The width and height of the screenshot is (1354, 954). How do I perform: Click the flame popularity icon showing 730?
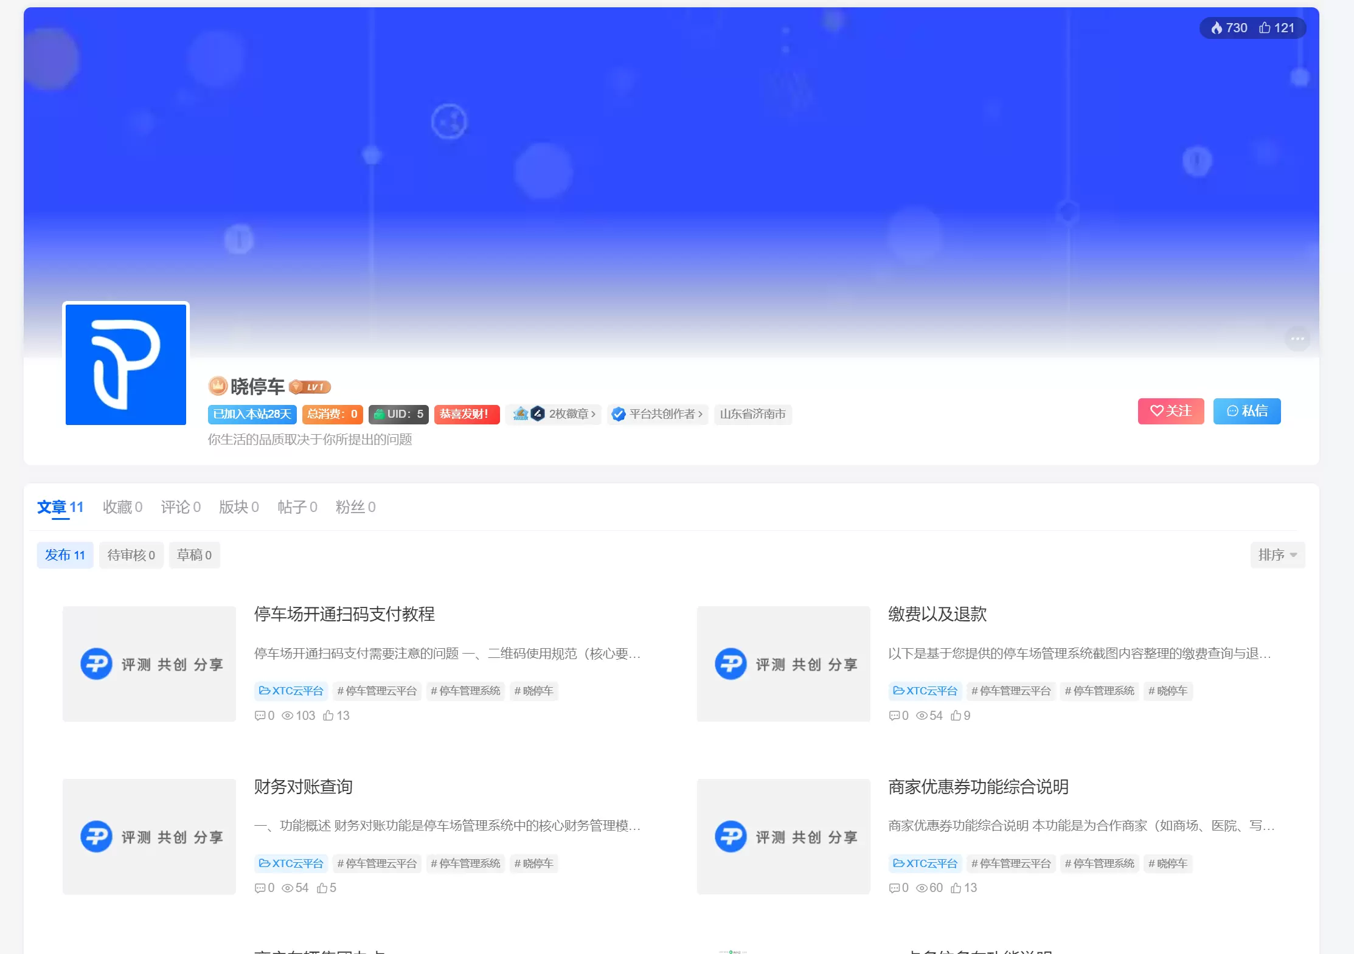click(x=1217, y=28)
